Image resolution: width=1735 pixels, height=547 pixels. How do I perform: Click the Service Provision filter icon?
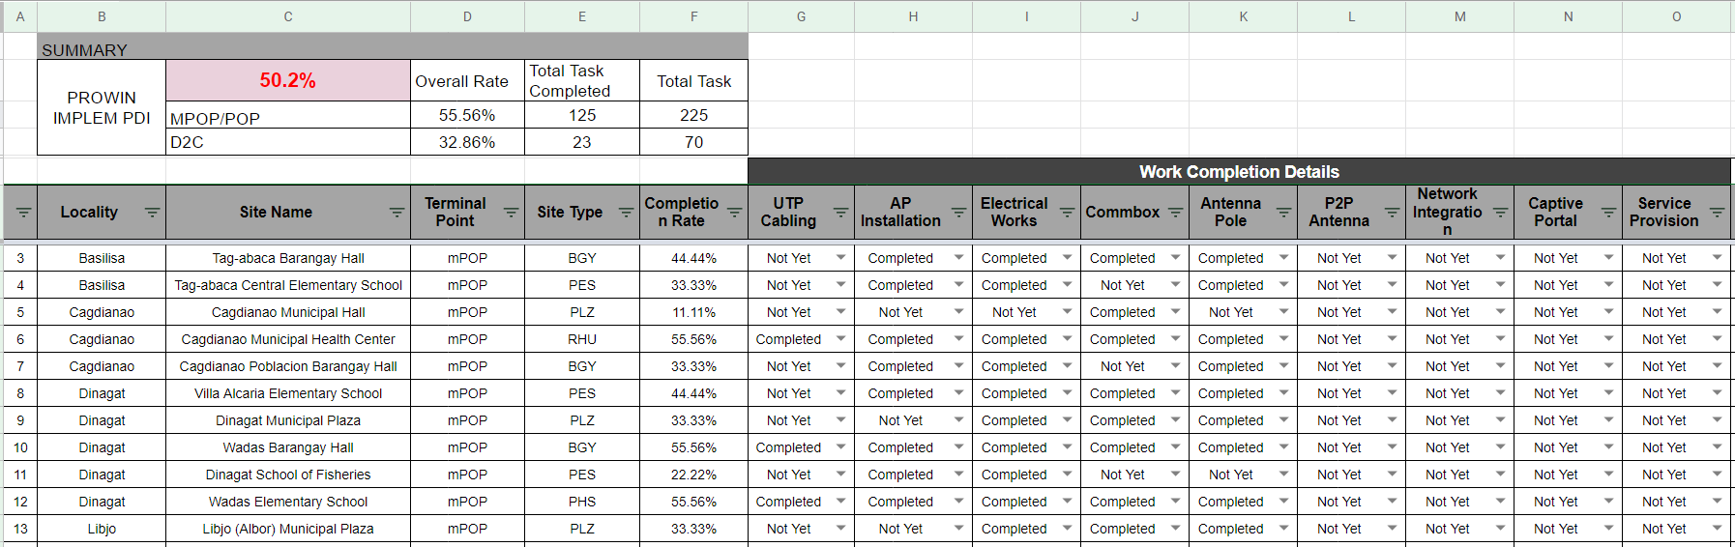[1717, 213]
